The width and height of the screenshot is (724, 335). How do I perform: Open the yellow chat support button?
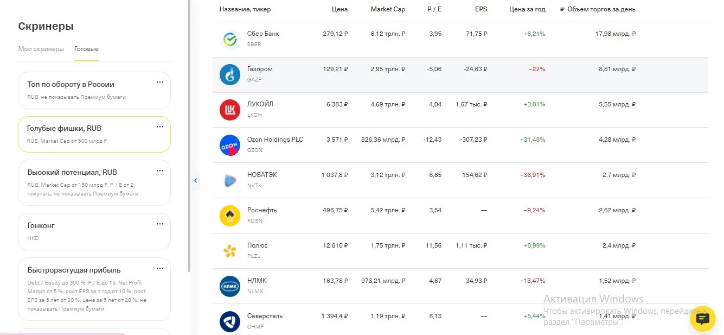tap(703, 318)
